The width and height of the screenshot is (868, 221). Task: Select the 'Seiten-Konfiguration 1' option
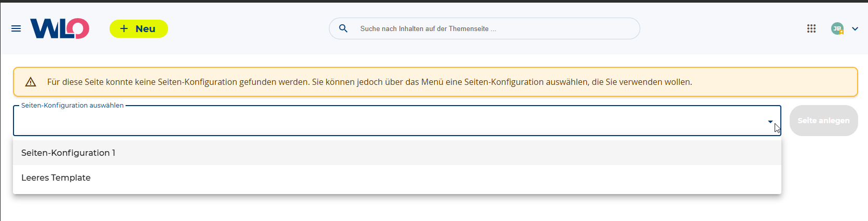click(68, 153)
